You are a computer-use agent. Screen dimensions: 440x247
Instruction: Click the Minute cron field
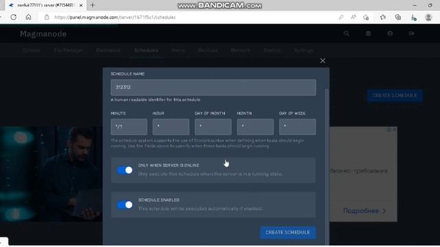[129, 127]
